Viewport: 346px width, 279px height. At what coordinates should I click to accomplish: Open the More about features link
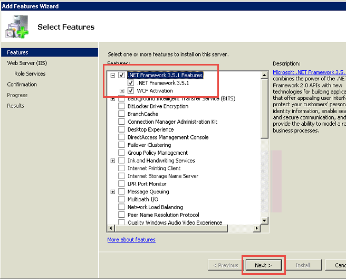pyautogui.click(x=131, y=239)
